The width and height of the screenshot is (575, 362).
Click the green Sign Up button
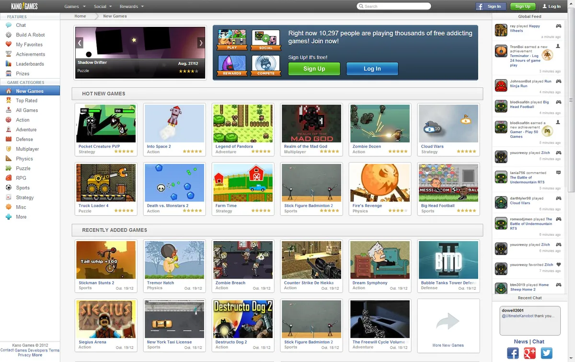coord(314,69)
